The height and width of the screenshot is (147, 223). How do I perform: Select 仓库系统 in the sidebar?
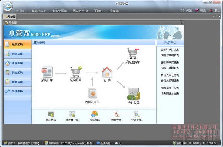(x=18, y=63)
